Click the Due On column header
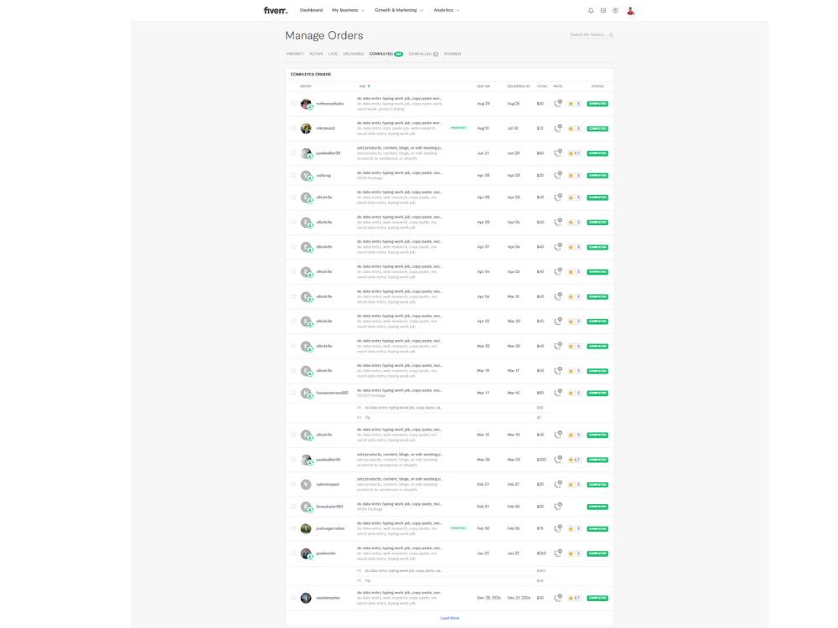 click(x=484, y=86)
